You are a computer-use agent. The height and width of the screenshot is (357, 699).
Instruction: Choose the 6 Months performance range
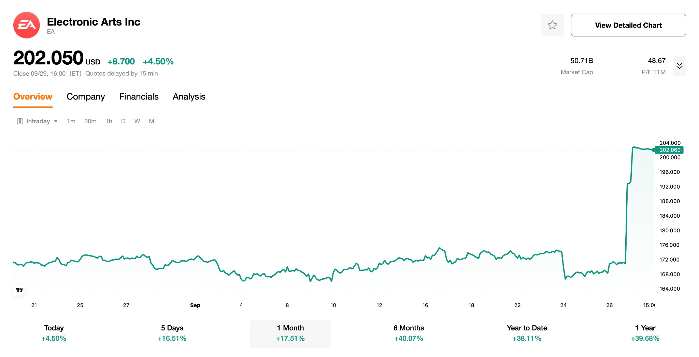tap(409, 333)
